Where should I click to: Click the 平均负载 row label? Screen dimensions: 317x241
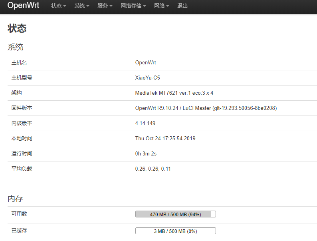tap(22, 169)
